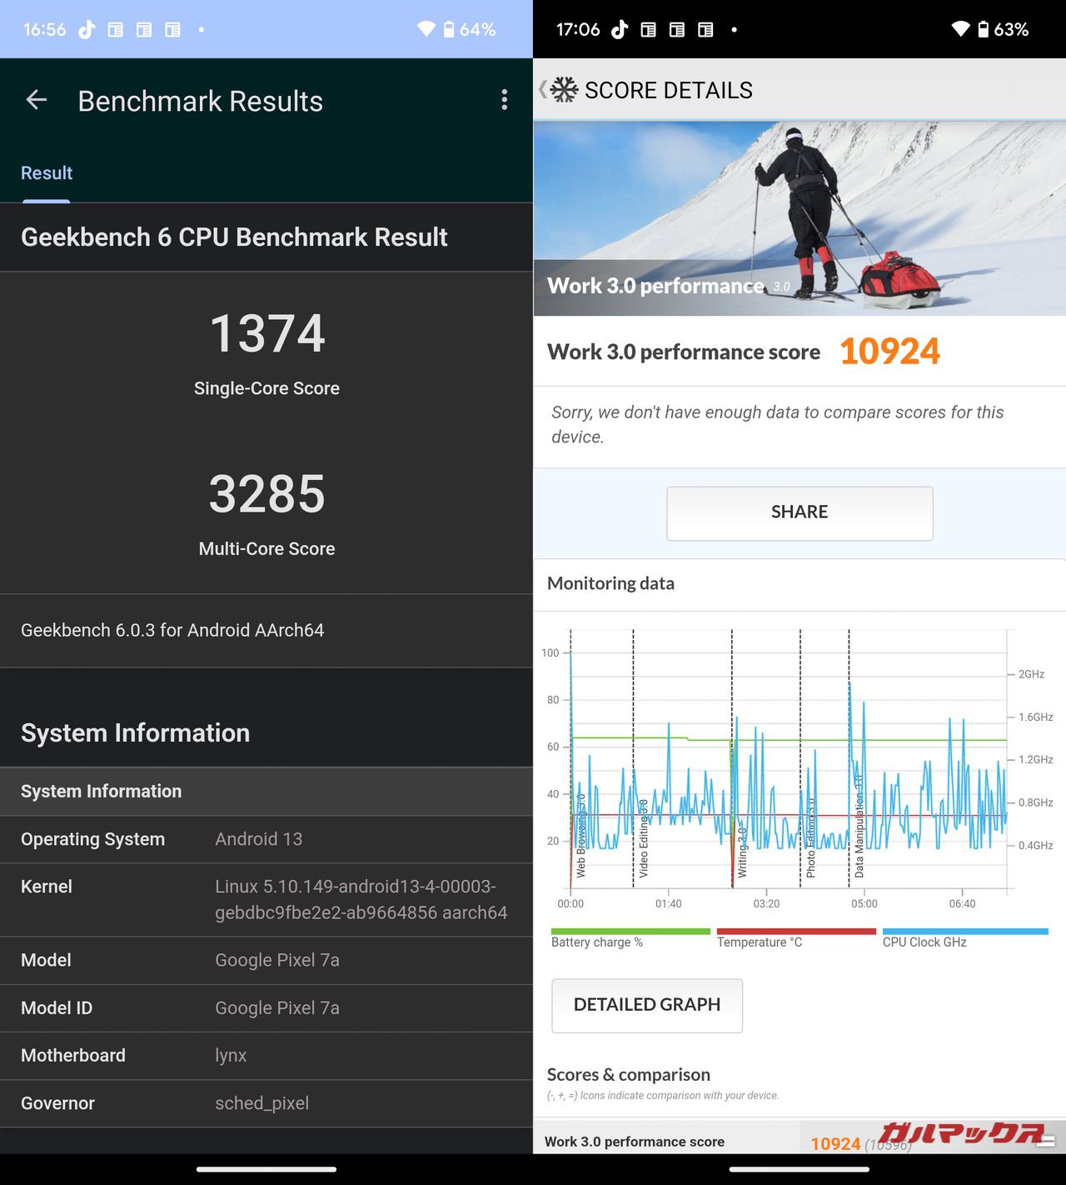
Task: Tap the Motherboard lynx row
Action: point(266,1056)
